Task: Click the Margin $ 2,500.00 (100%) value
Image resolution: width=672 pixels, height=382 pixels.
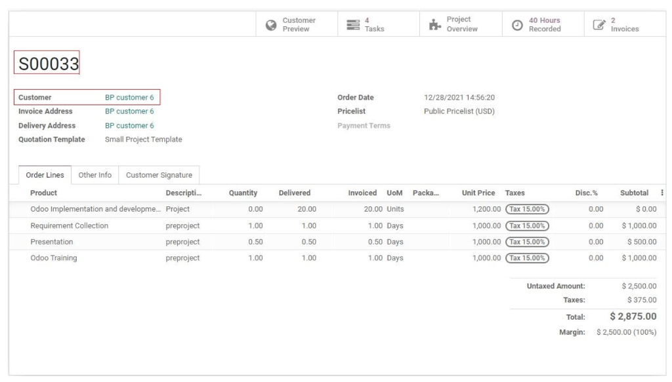Action: 626,332
